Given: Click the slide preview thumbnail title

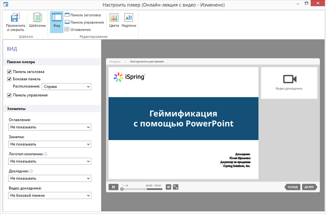Looking at the screenshot, I should pos(183,118).
